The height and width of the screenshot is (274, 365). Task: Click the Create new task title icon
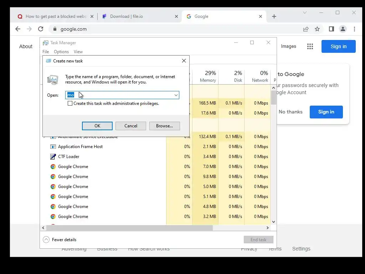pyautogui.click(x=48, y=61)
